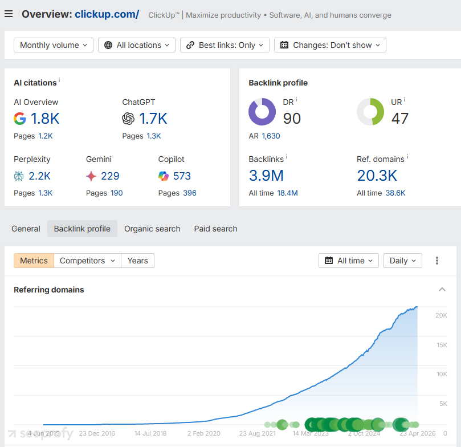Click the 5K y-axis label
This screenshot has width=461, height=447.
443,404
